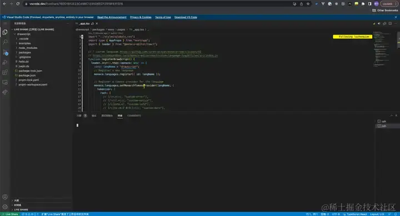Open the Explorer view in activity bar
Screen dimensions: 400x216
pyautogui.click(x=5, y=32)
